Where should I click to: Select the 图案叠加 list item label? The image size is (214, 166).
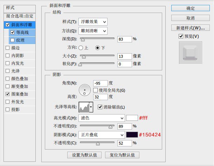(x=20, y=94)
